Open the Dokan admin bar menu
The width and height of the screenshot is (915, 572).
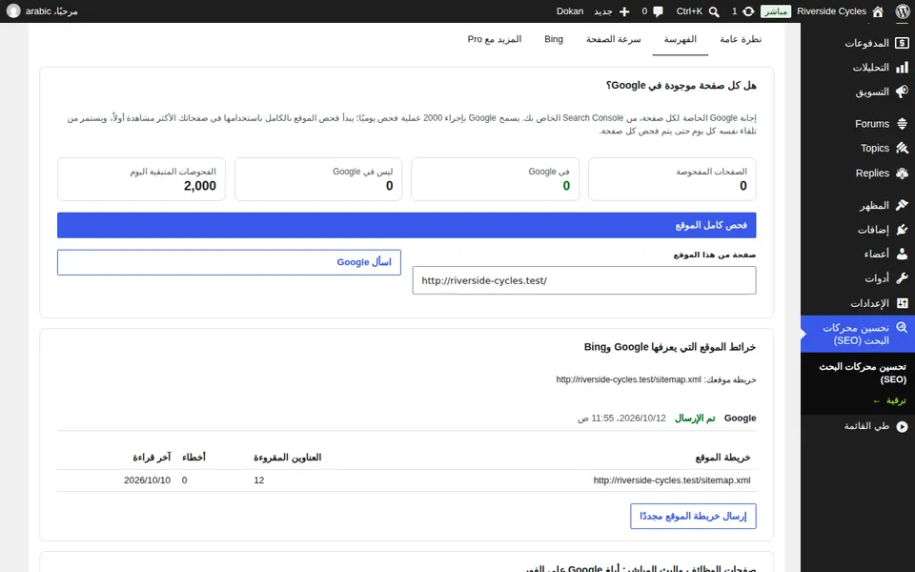570,11
